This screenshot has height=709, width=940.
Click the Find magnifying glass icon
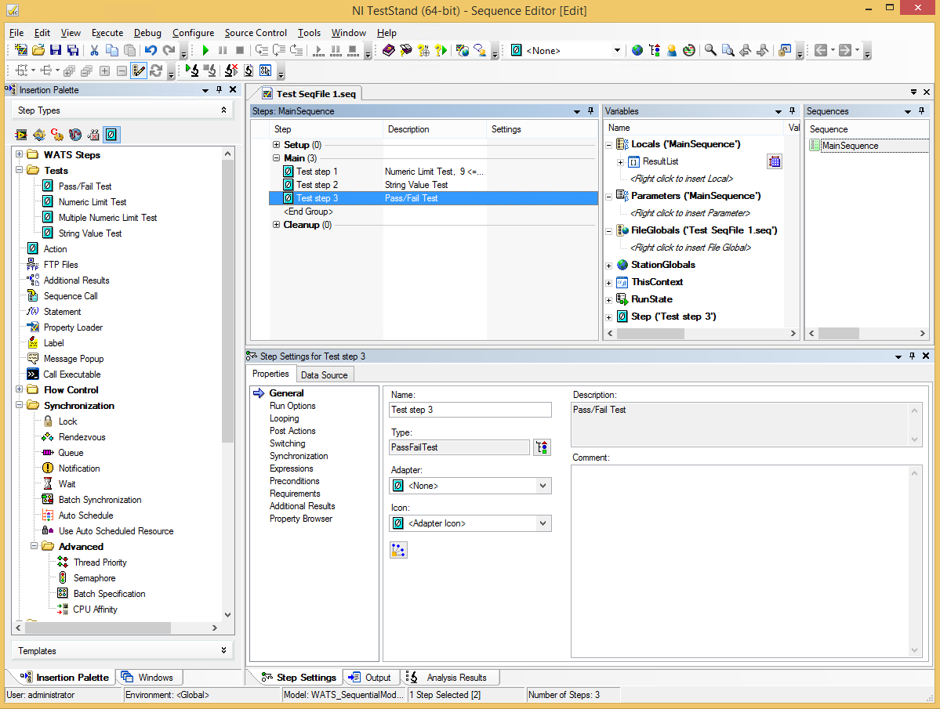point(710,50)
